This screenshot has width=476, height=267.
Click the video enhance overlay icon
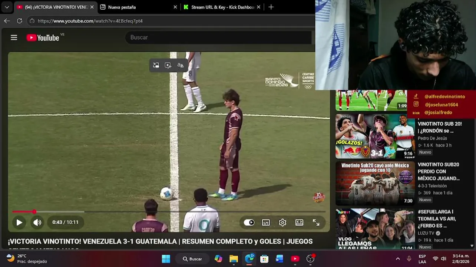(x=168, y=65)
